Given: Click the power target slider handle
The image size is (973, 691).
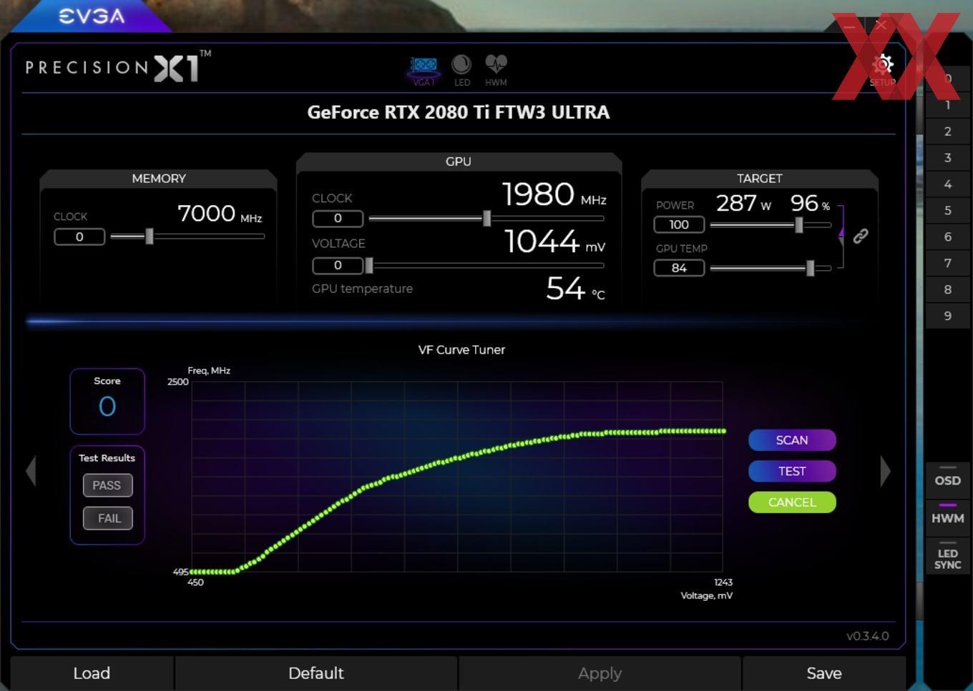Looking at the screenshot, I should (x=799, y=224).
